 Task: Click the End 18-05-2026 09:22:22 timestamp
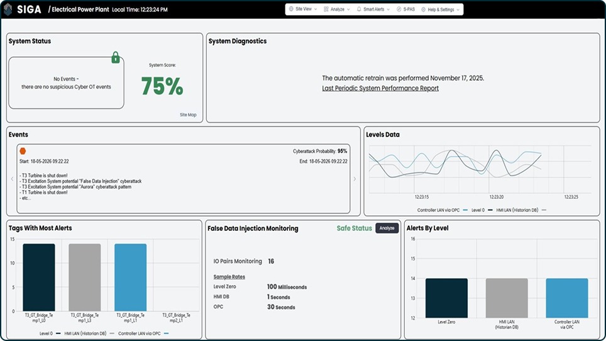point(324,161)
